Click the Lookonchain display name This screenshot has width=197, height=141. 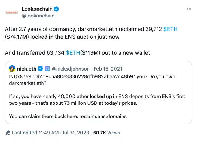pos(37,9)
